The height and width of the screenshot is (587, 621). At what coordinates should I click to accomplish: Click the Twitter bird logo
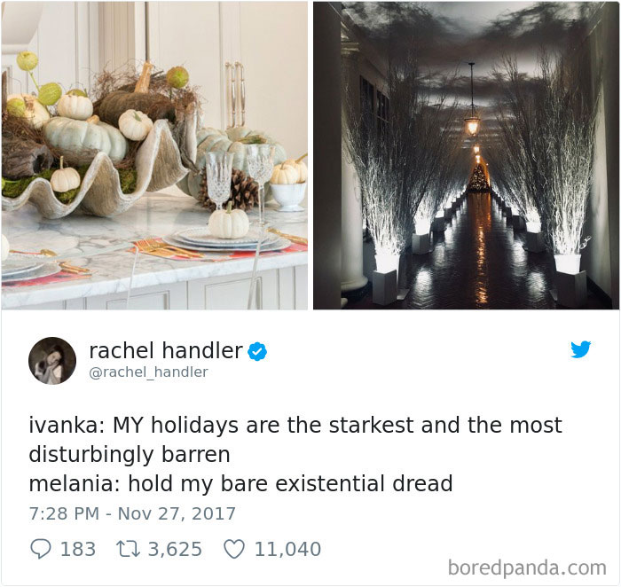[x=580, y=349]
